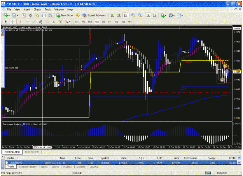This screenshot has width=243, height=176.
Task: Open the Help menu
Action: tap(70, 9)
